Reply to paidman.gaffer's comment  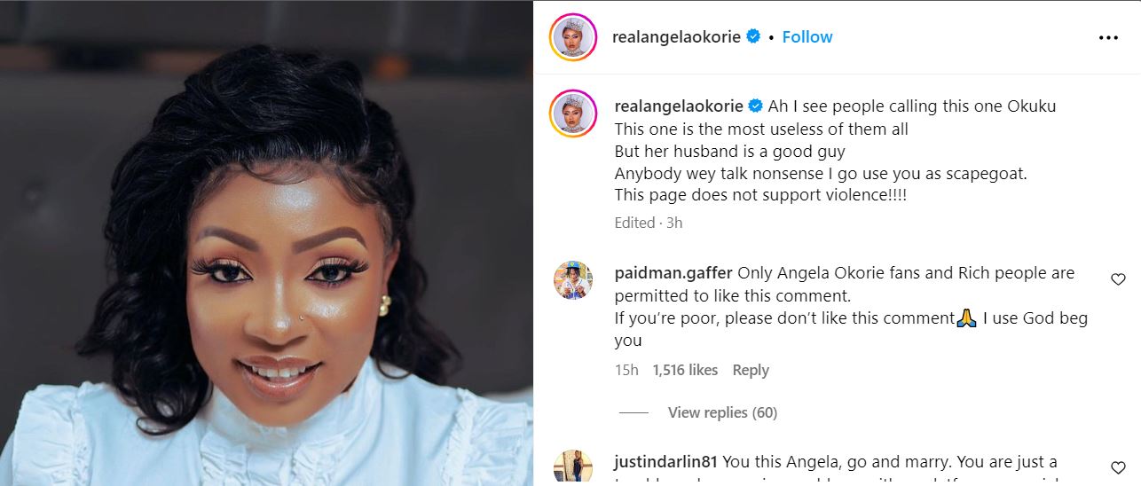click(x=751, y=370)
